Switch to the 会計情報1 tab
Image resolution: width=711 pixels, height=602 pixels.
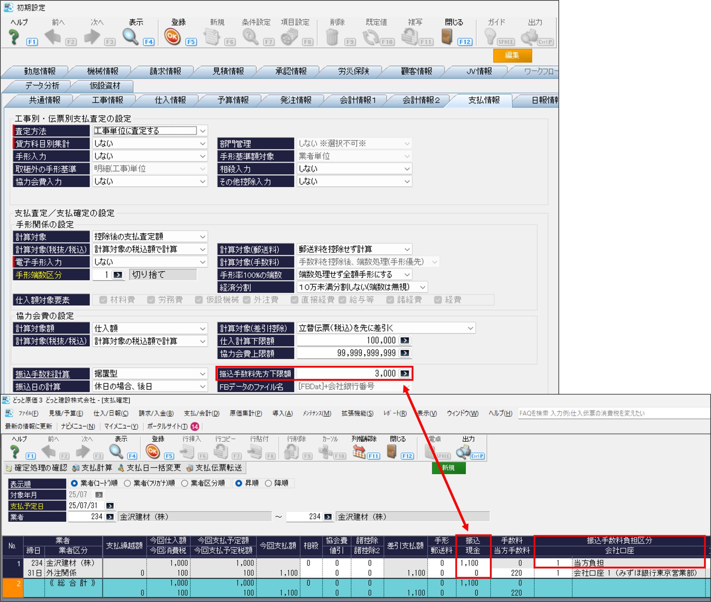[x=357, y=100]
